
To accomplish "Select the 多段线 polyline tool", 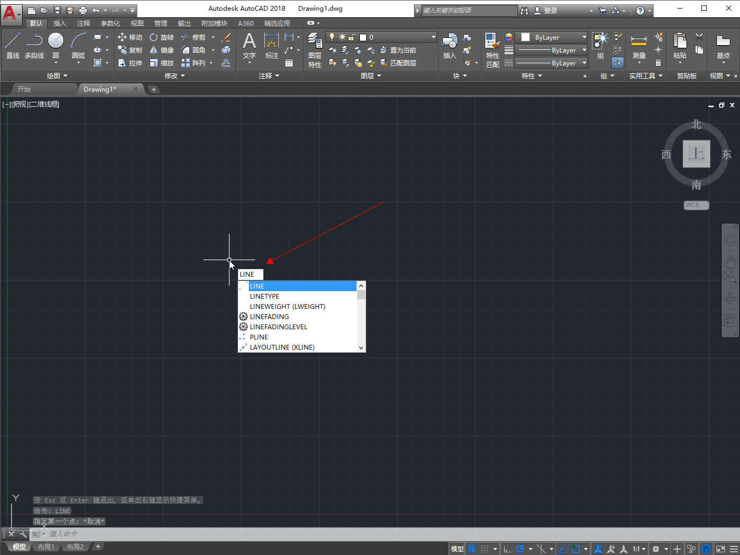I will point(34,46).
